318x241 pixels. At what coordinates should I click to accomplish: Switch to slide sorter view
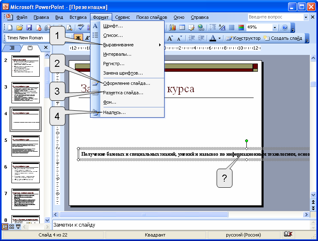tap(11, 227)
